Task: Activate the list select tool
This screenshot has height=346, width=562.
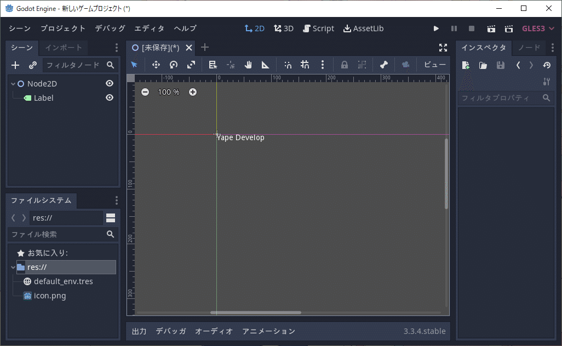Action: (x=213, y=65)
